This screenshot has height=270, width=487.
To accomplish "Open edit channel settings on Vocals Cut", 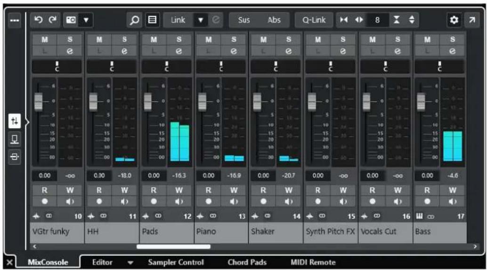I will click(398, 51).
